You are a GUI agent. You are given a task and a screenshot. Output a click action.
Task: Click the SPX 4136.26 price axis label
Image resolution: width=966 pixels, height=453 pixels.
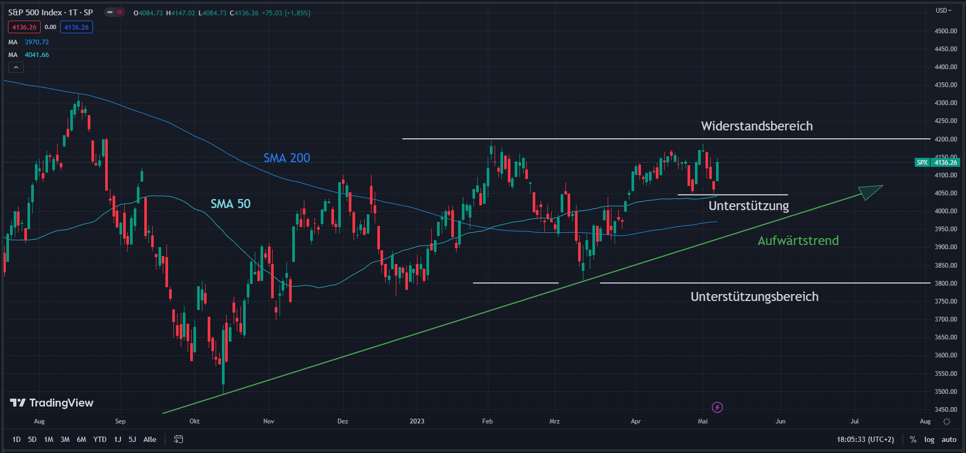(x=937, y=162)
